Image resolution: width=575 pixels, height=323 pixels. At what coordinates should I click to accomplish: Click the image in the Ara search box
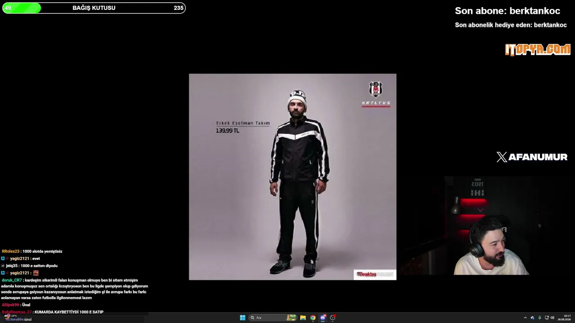pyautogui.click(x=292, y=318)
